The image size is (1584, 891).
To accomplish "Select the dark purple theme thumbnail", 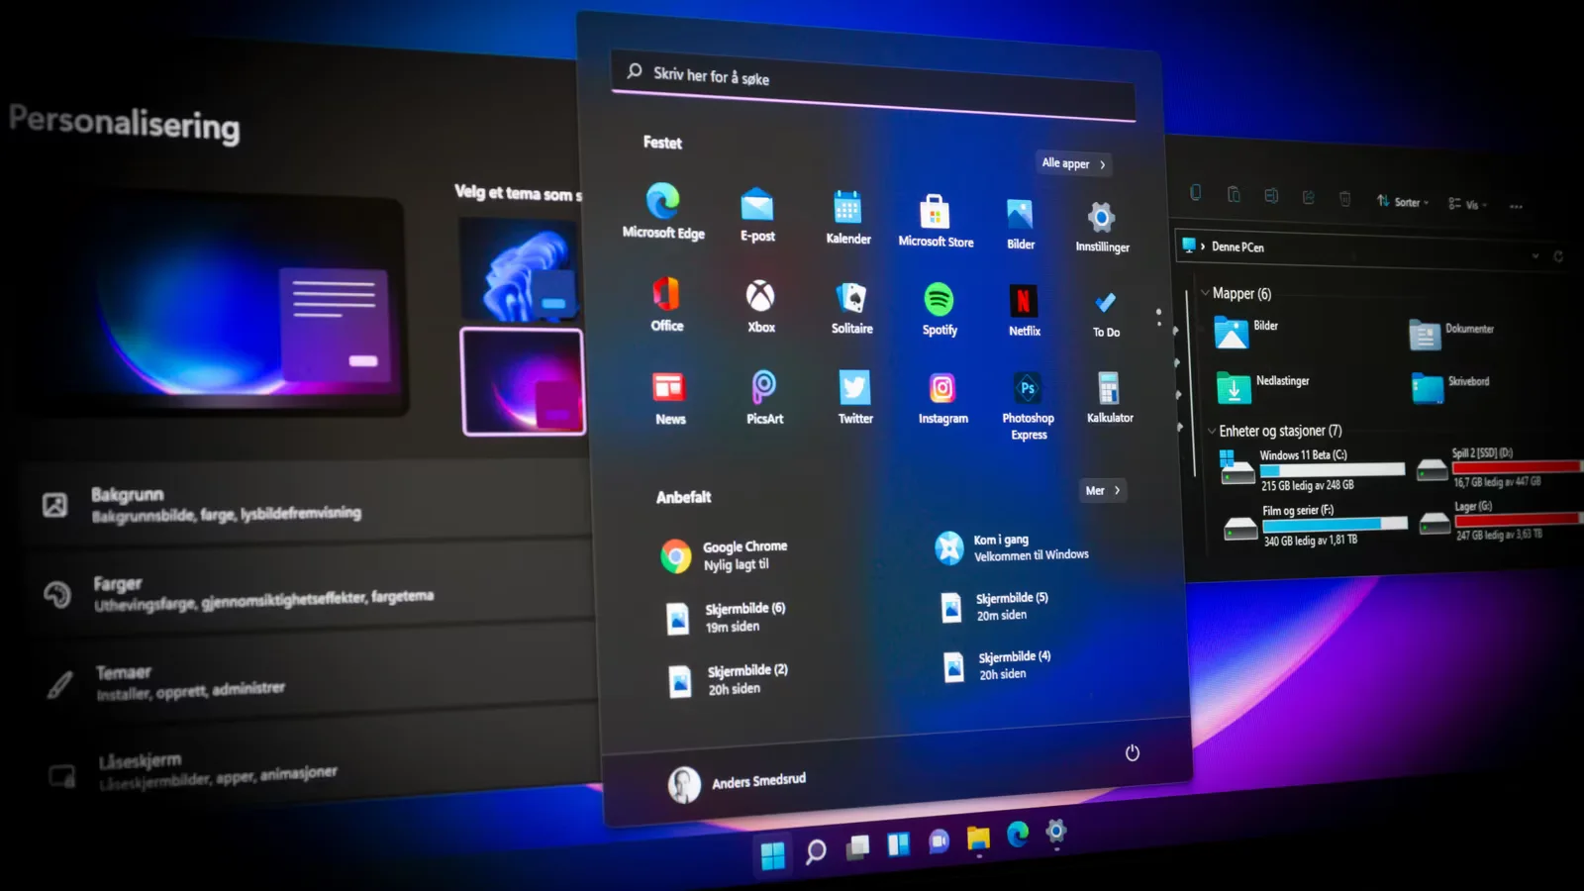I will 523,382.
